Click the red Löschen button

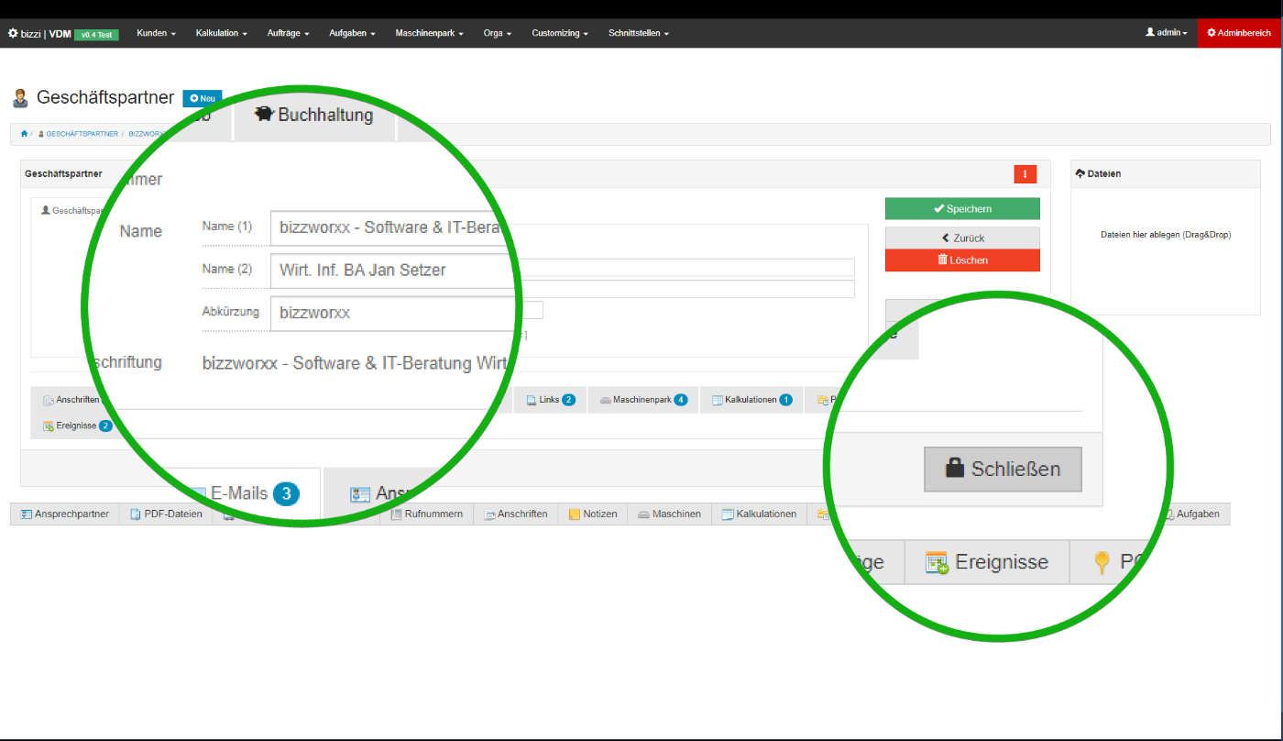(962, 260)
